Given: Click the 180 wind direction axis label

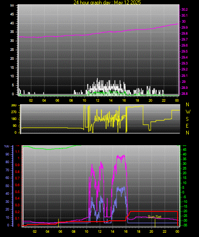Looking at the screenshot, I should [x=14, y=119].
